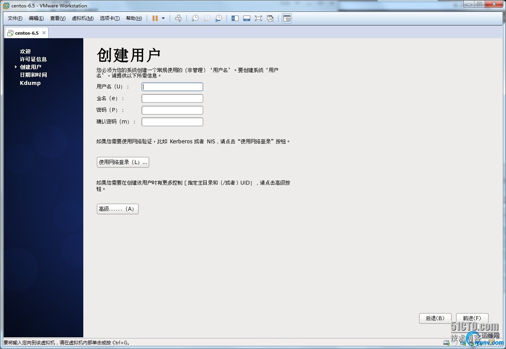Proceed with the 前进(F) button
The image size is (506, 349).
(472, 318)
